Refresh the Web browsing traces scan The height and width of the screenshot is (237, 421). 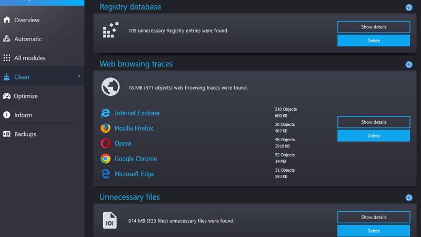[409, 64]
